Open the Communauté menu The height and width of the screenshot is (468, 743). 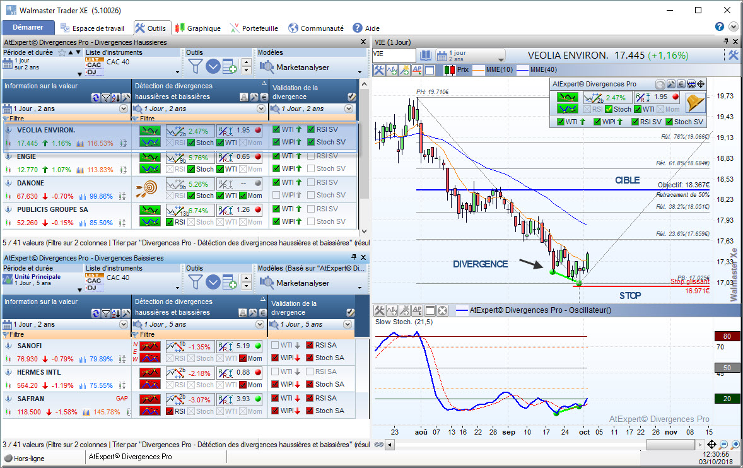coord(315,28)
